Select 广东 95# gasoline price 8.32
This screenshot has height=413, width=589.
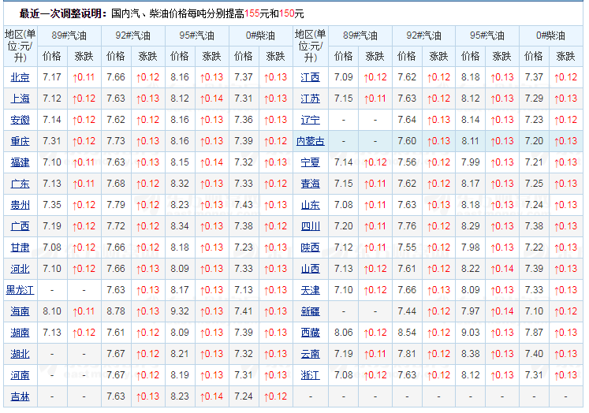tap(180, 184)
